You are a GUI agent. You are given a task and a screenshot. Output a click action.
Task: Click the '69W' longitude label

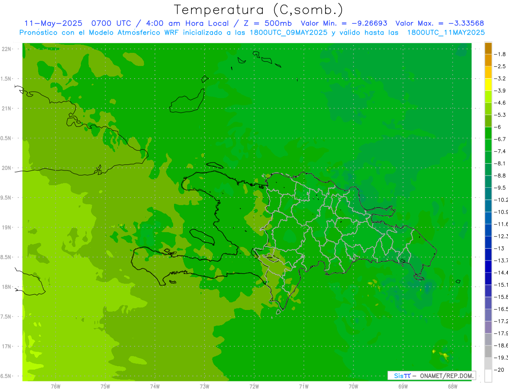[x=403, y=386]
